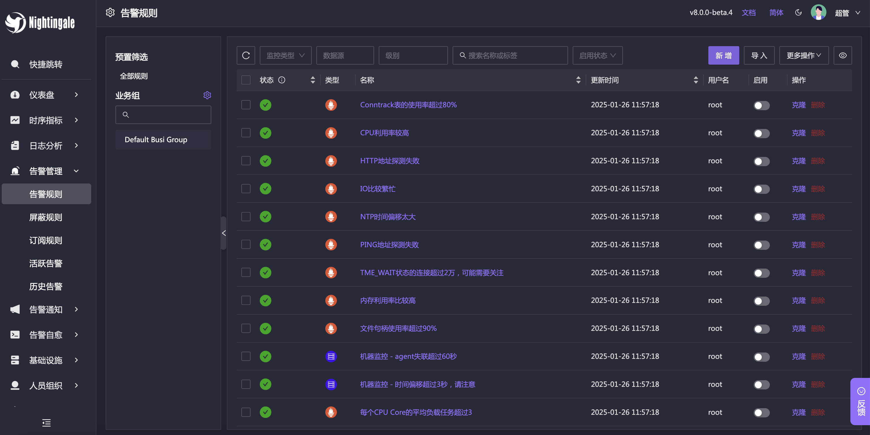Enable the IO比较繁忙 rule toggle
Screen dimensions: 870x435
[x=761, y=189]
